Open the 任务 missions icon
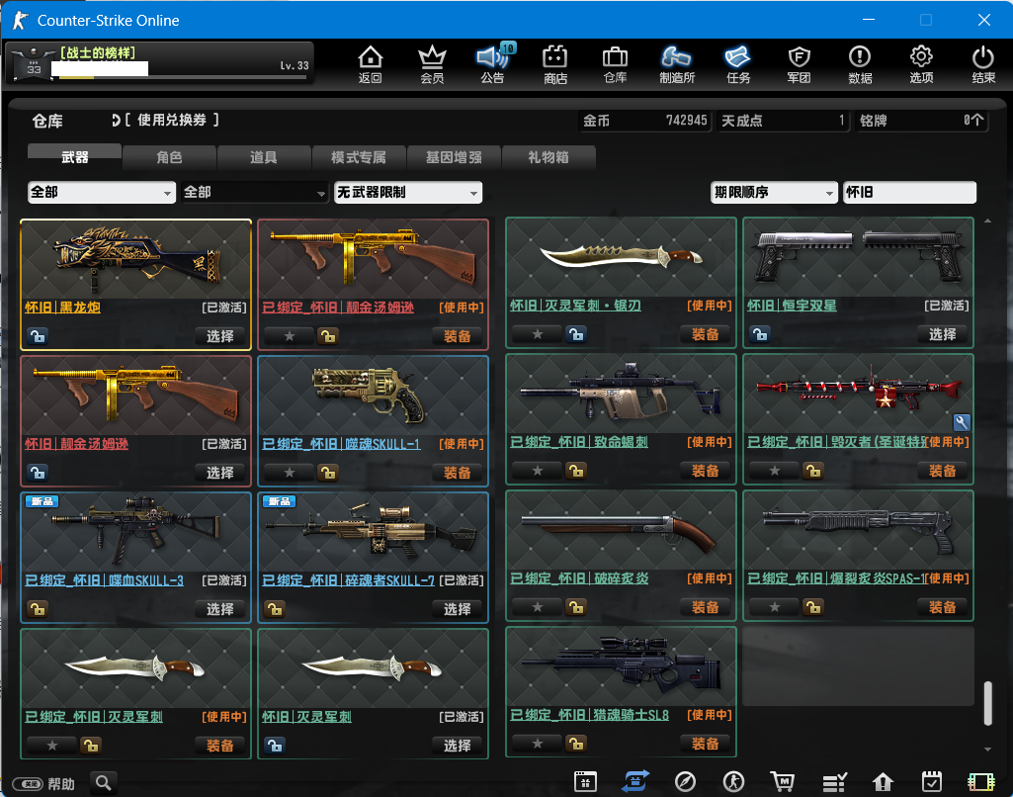Image resolution: width=1013 pixels, height=797 pixels. pyautogui.click(x=738, y=64)
